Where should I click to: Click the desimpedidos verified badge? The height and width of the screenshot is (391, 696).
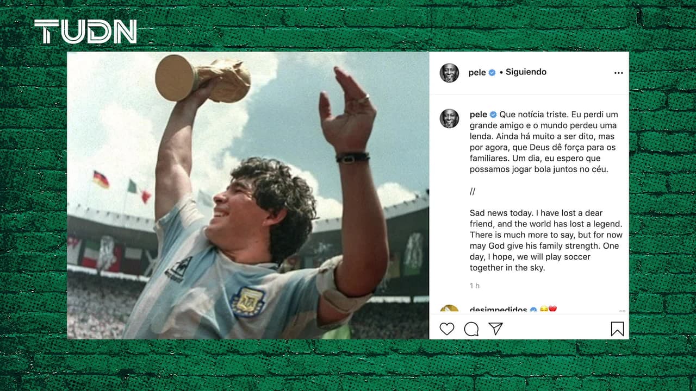tap(533, 310)
